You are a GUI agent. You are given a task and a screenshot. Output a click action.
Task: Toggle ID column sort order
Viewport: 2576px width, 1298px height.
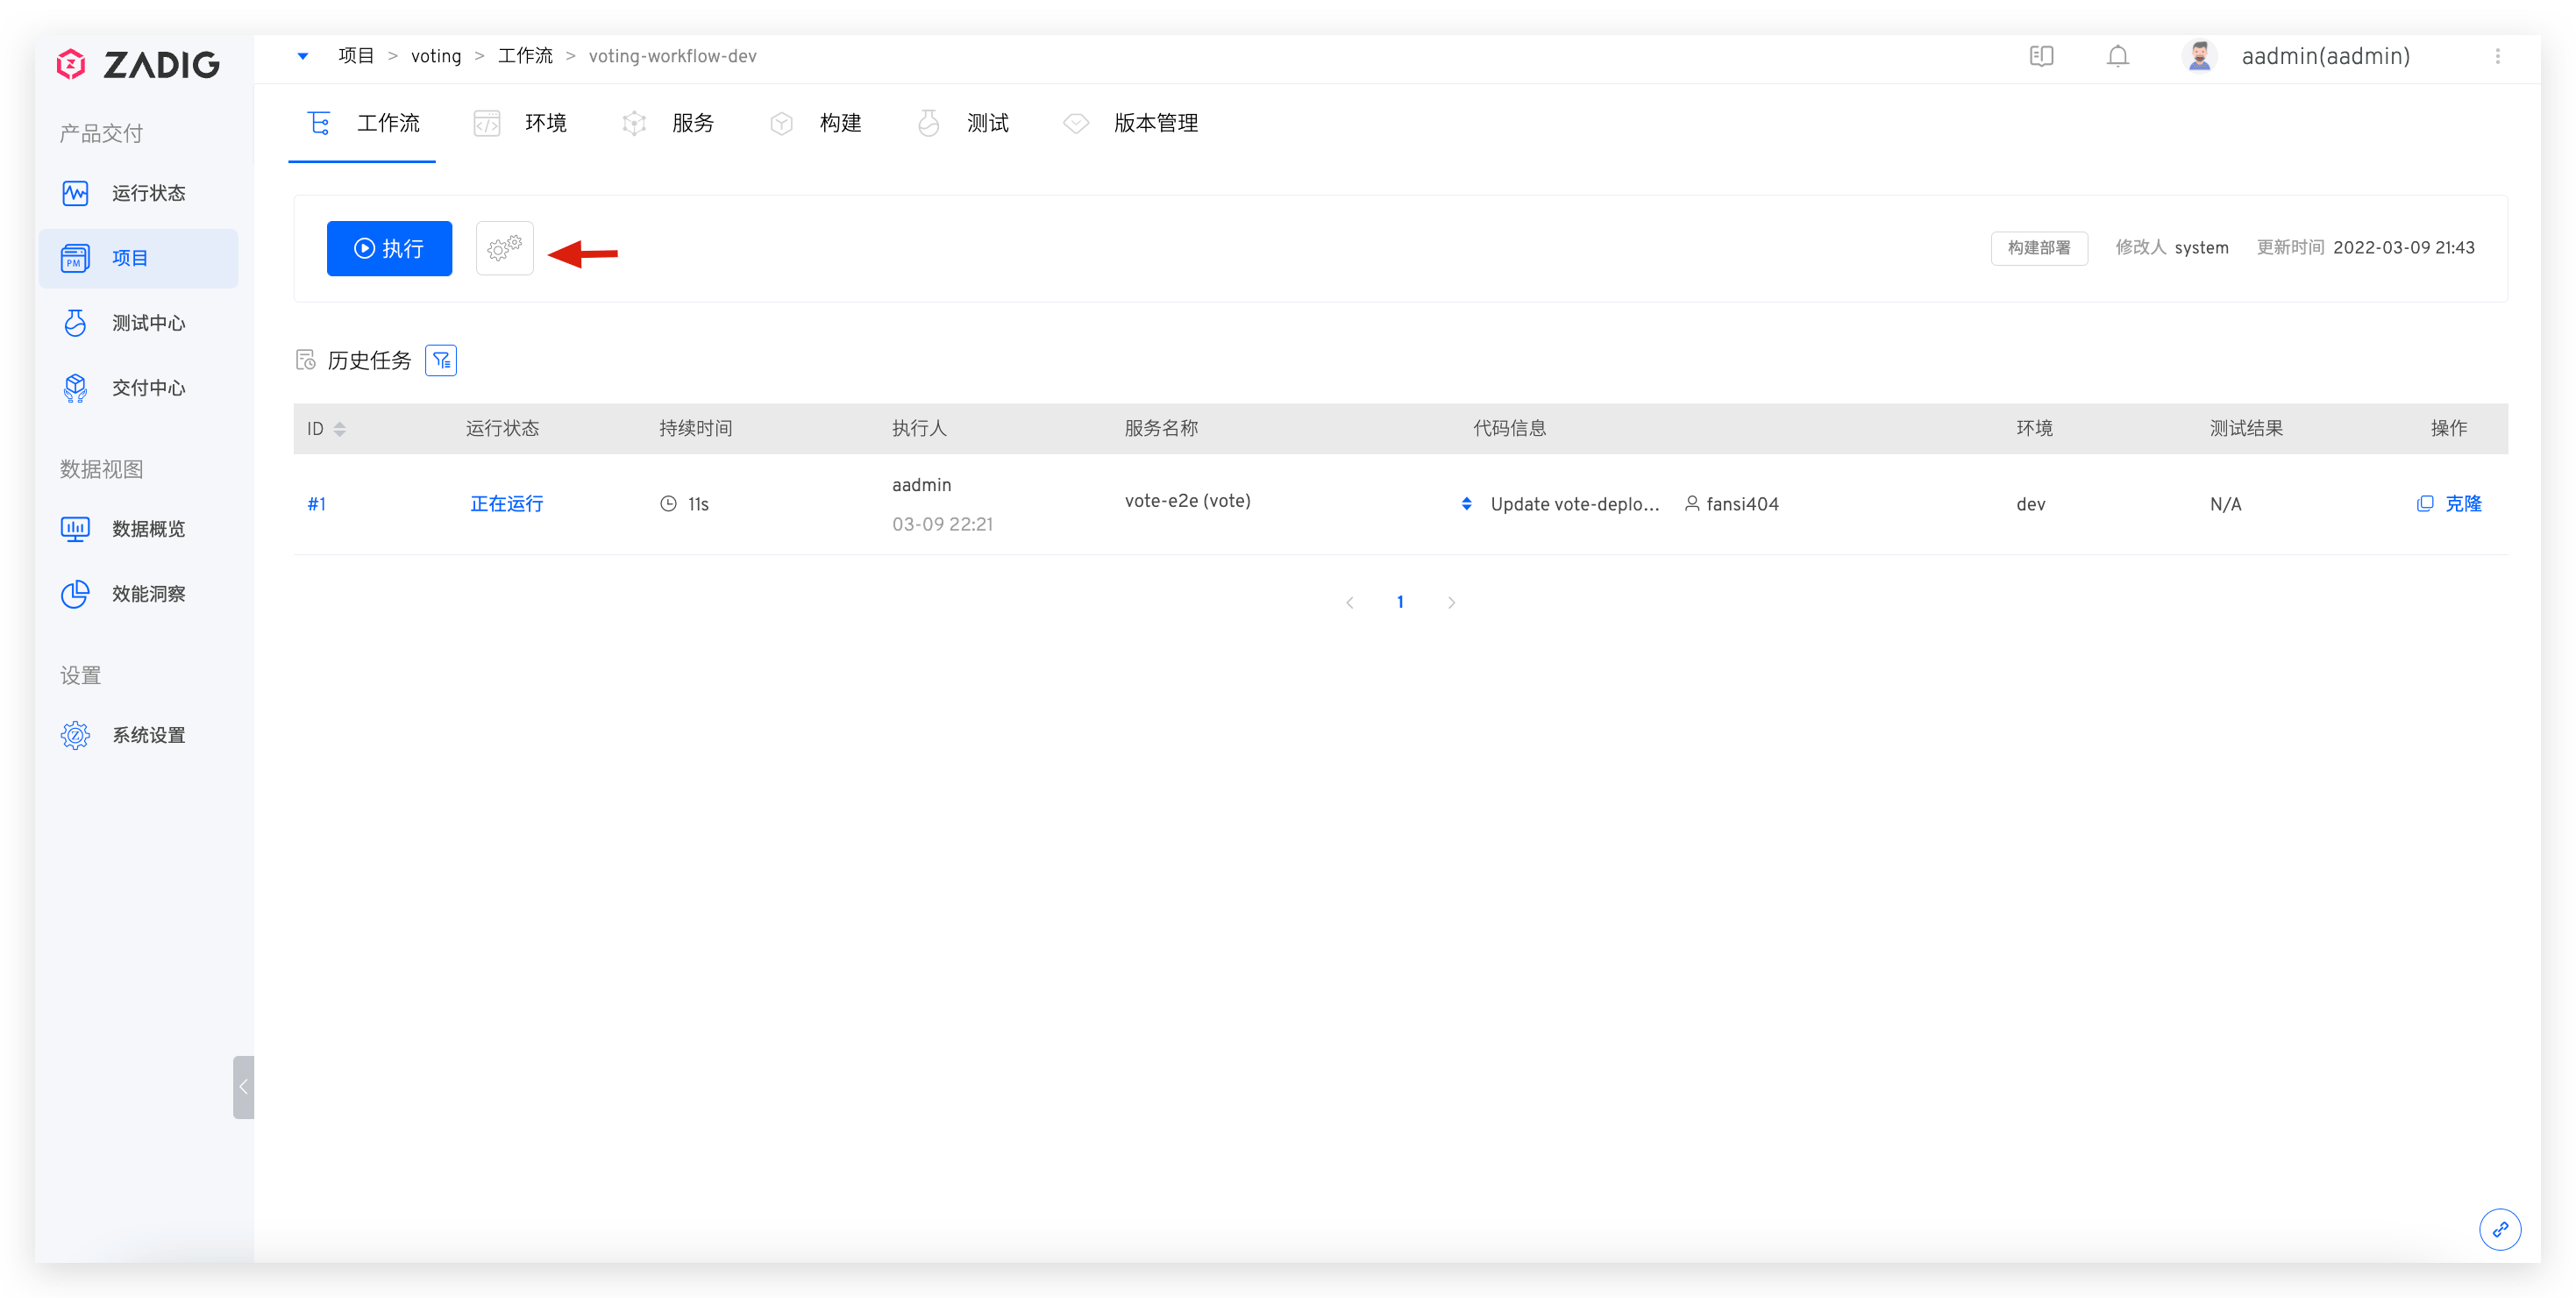340,429
